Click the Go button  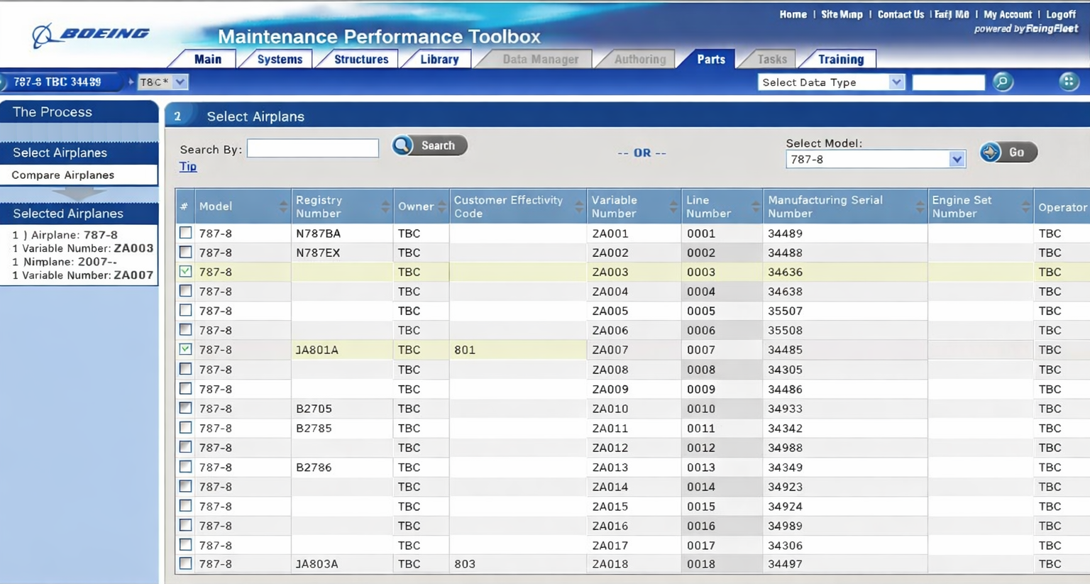tap(1008, 152)
